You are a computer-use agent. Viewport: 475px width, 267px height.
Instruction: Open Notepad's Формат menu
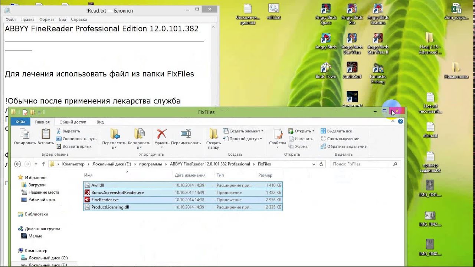pyautogui.click(x=47, y=19)
